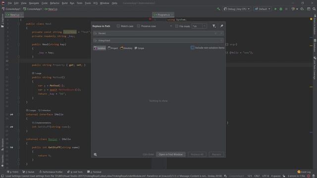Screen dimensions: 317x178
Task: Click the find text input field
Action: pyautogui.click(x=158, y=33)
